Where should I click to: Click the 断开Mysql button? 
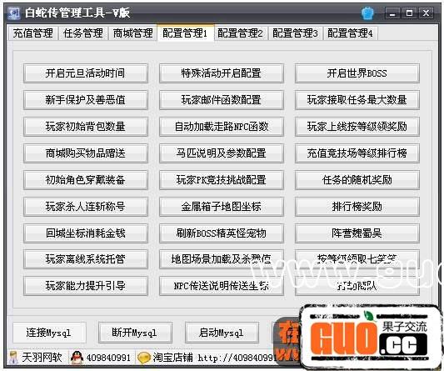pyautogui.click(x=135, y=333)
